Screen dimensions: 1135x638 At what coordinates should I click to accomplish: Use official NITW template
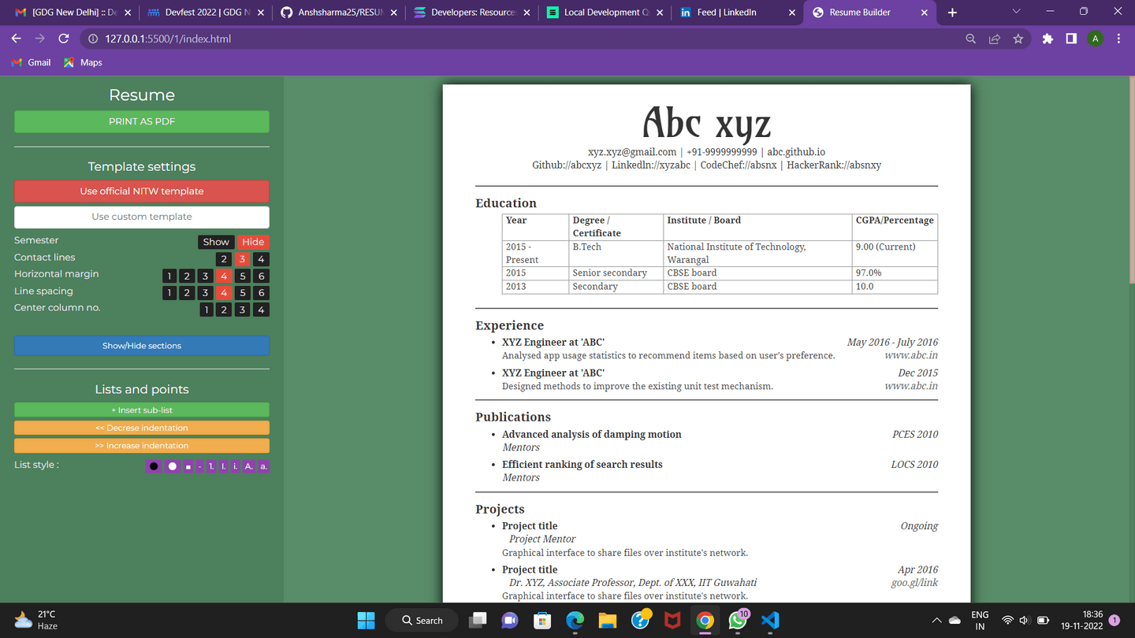click(x=142, y=191)
